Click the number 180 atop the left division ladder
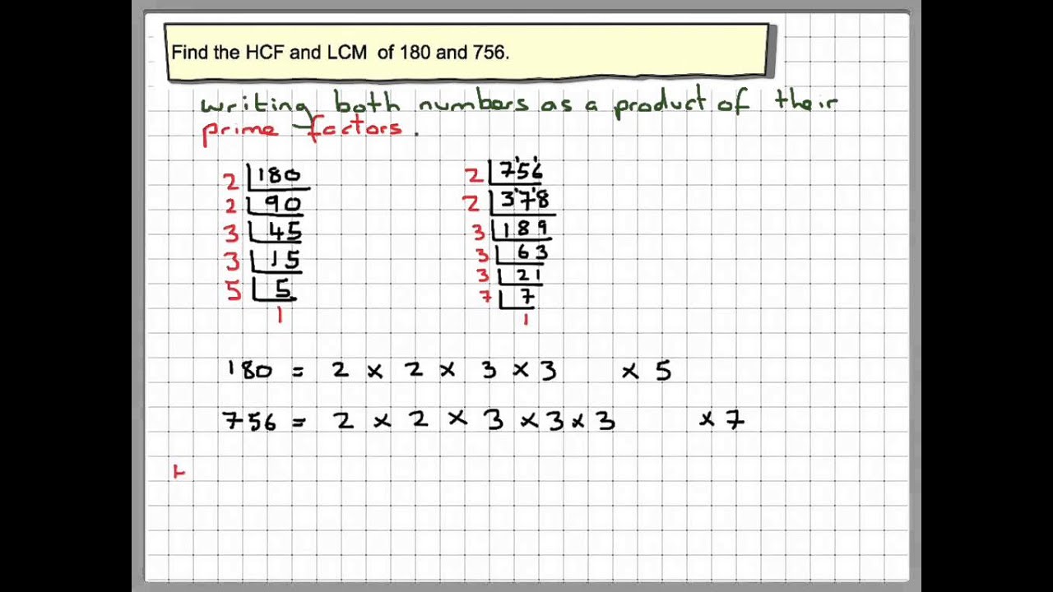The height and width of the screenshot is (592, 1053). pyautogui.click(x=279, y=175)
